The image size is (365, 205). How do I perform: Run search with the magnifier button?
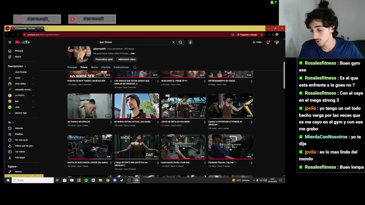click(x=181, y=42)
